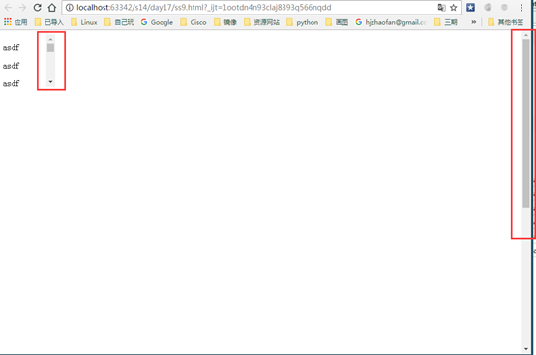Go forward to the next page
The height and width of the screenshot is (355, 536).
22,7
